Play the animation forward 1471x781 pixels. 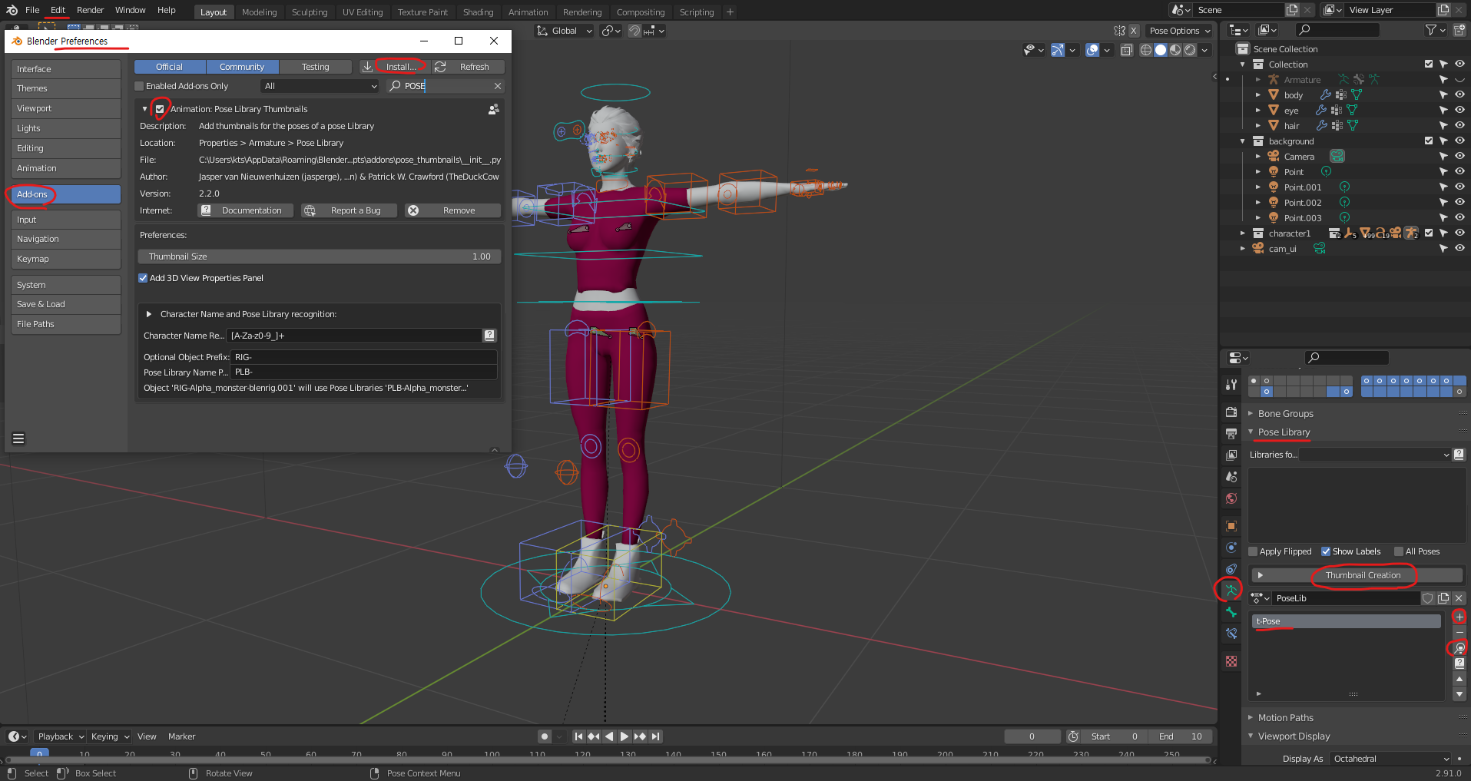tap(625, 736)
